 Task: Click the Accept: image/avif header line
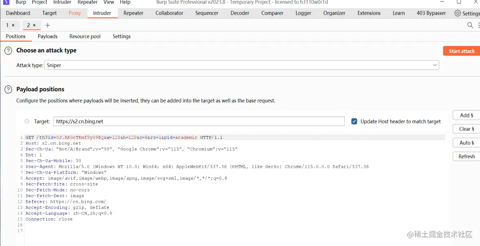126,178
